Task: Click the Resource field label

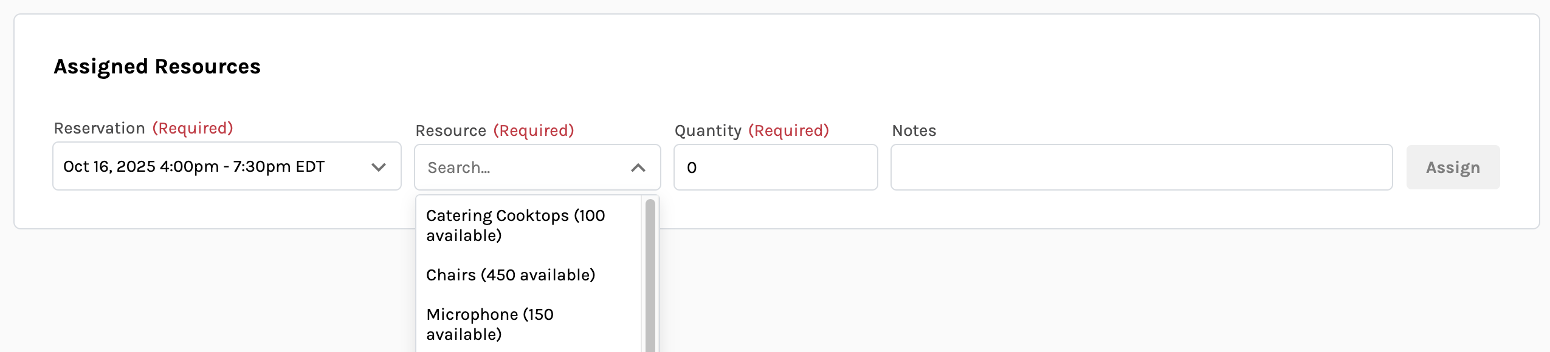Action: click(450, 130)
